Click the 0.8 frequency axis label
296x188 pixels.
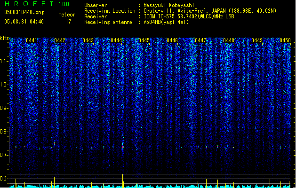click(4, 132)
